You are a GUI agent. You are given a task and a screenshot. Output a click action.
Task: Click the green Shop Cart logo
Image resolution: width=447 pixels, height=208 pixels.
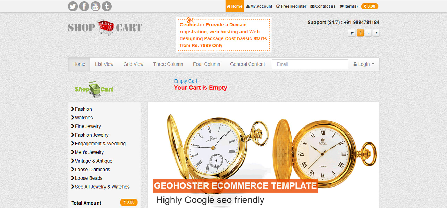click(x=94, y=89)
